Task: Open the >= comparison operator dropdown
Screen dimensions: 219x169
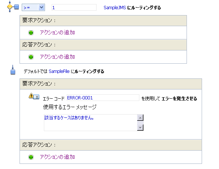Action: click(34, 7)
